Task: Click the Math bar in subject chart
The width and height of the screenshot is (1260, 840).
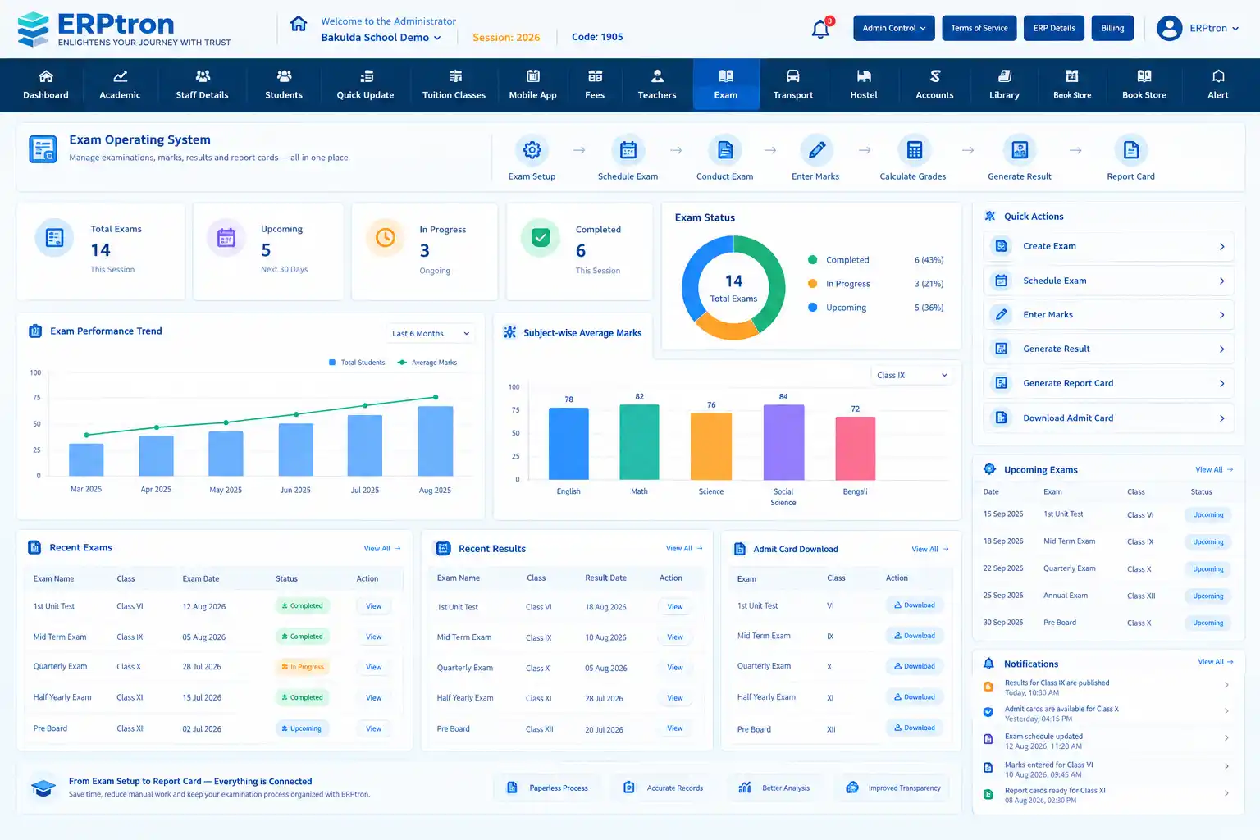Action: pos(639,442)
